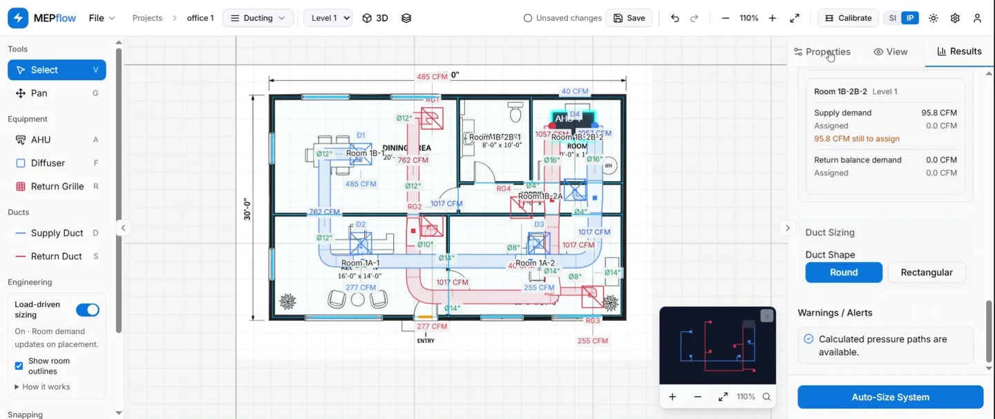Click the minimap fit-to-view expand icon
The image size is (995, 419).
723,397
